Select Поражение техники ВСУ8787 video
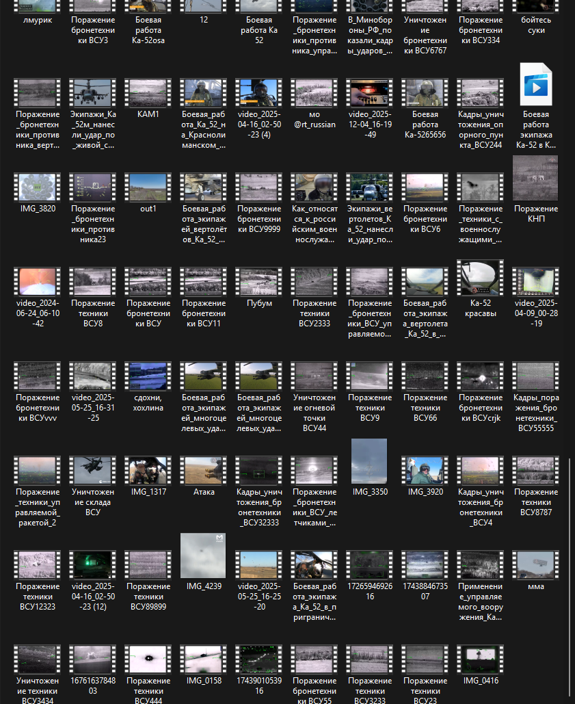The height and width of the screenshot is (704, 575). (x=536, y=486)
